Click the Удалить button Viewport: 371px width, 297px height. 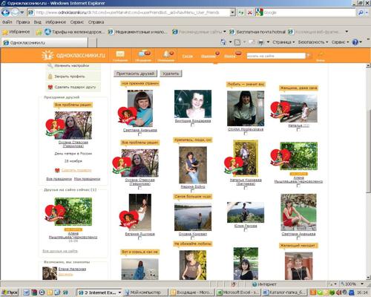coord(171,74)
